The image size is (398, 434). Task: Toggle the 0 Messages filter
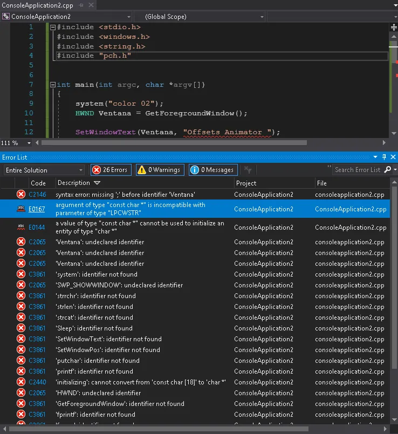(x=213, y=170)
